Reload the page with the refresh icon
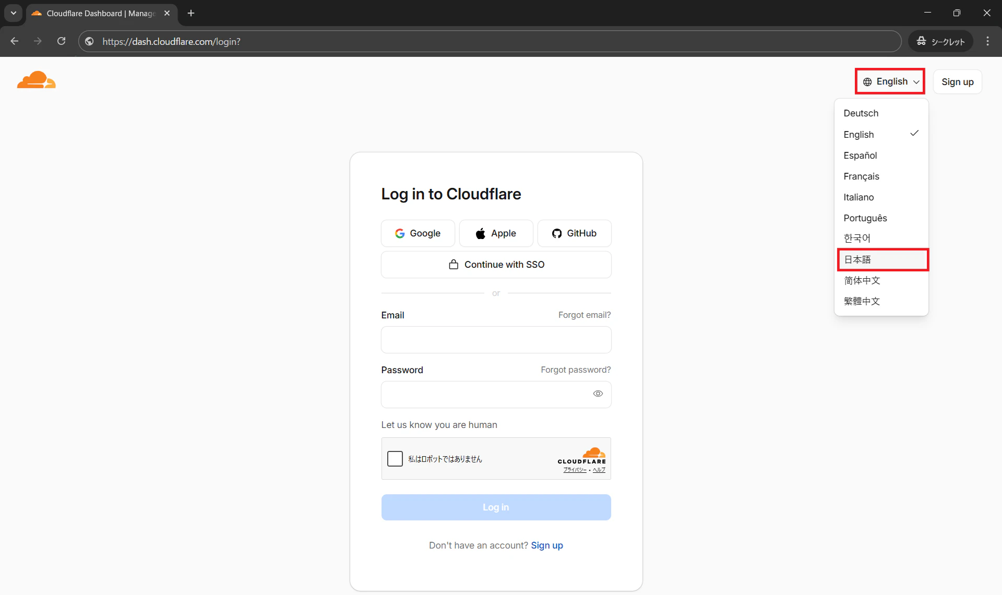Viewport: 1002px width, 595px height. point(61,41)
